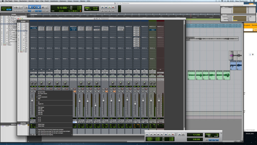Enable Shuffle edit mode

pos(4,8)
